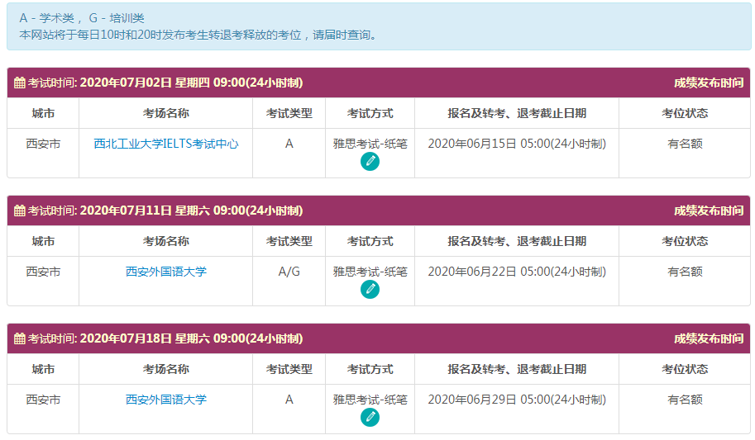This screenshot has height=440, width=755.
Task: Click 有名额 status in the 06月15日 deadline row
Action: tap(685, 144)
